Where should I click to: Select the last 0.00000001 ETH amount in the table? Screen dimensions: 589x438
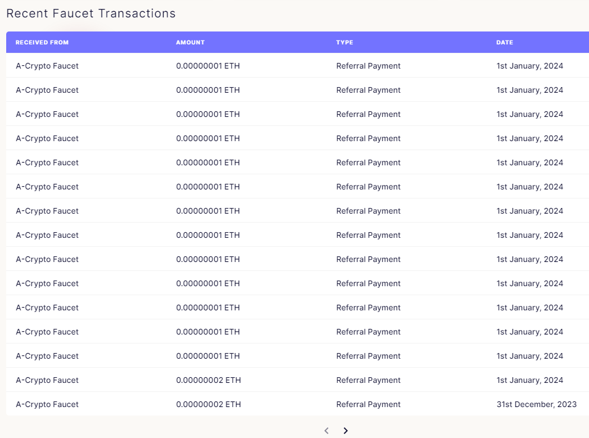click(207, 356)
